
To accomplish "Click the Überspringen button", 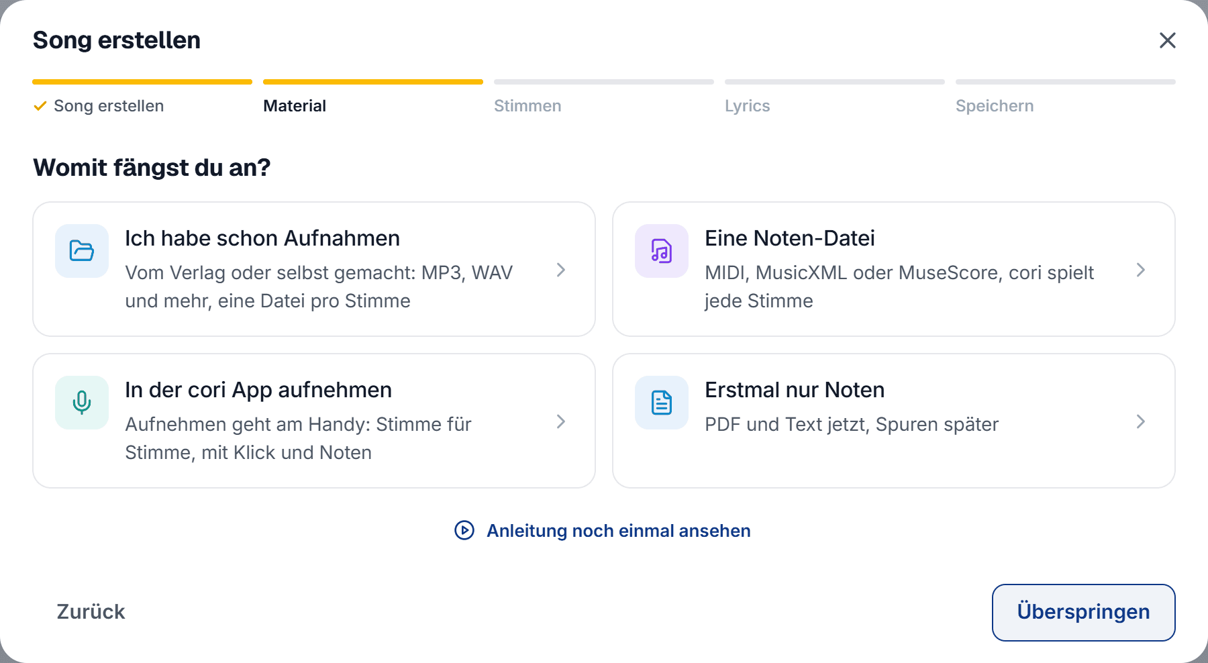I will click(1084, 612).
